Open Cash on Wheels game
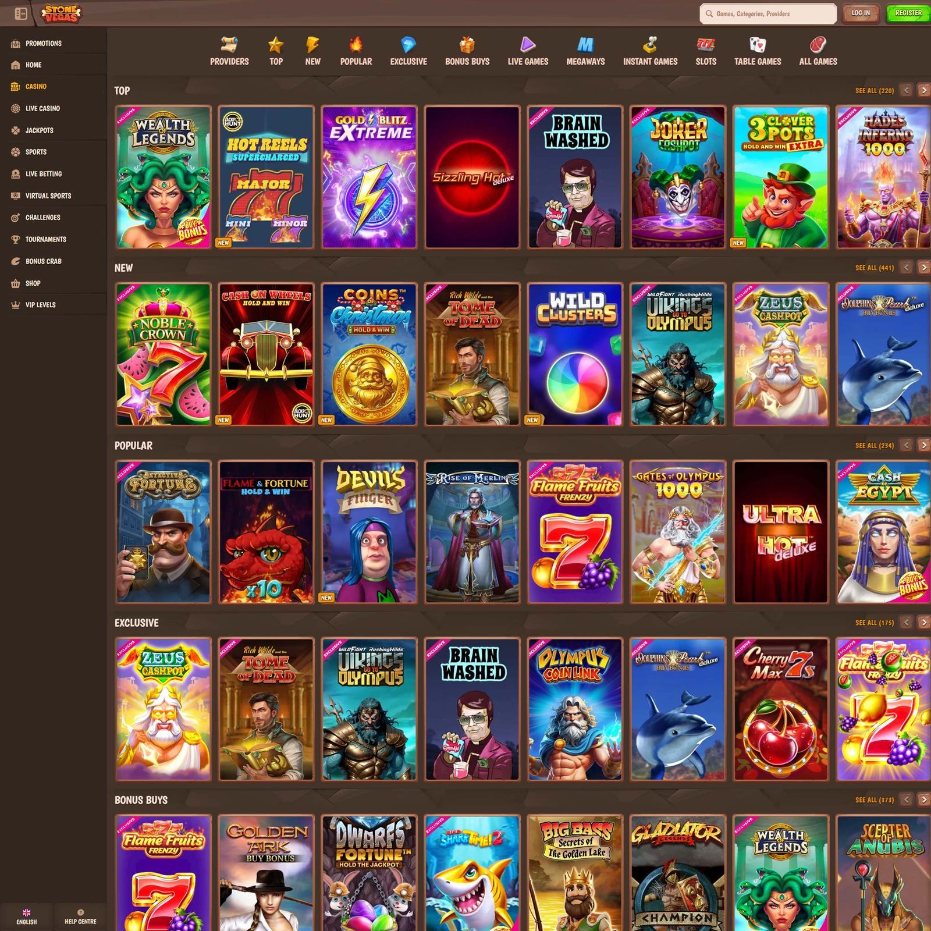Image resolution: width=931 pixels, height=931 pixels. (266, 355)
